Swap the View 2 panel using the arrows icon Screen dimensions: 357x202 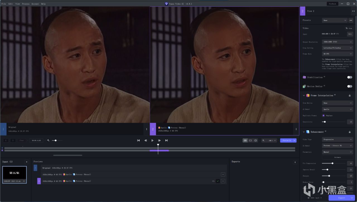click(x=353, y=11)
